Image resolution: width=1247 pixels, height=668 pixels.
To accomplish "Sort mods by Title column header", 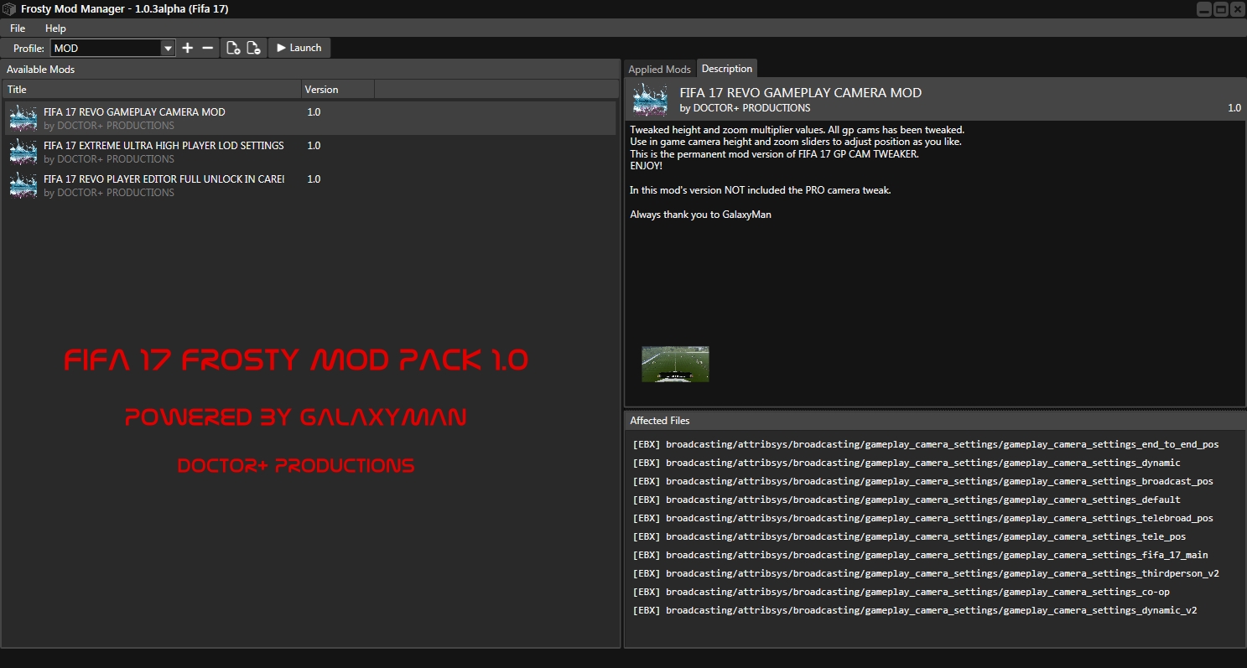I will pyautogui.click(x=152, y=89).
